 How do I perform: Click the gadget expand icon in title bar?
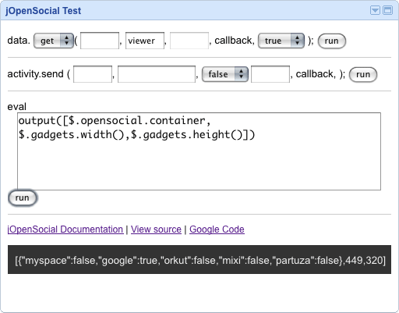click(x=388, y=10)
